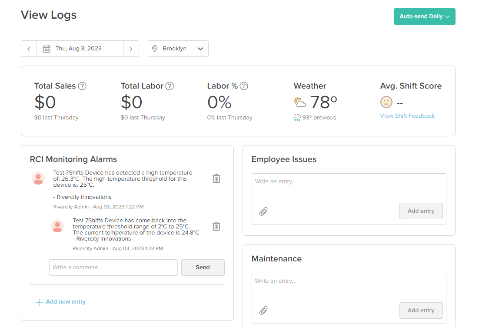Send the comment on the alarm
479x327 pixels.
(x=203, y=268)
